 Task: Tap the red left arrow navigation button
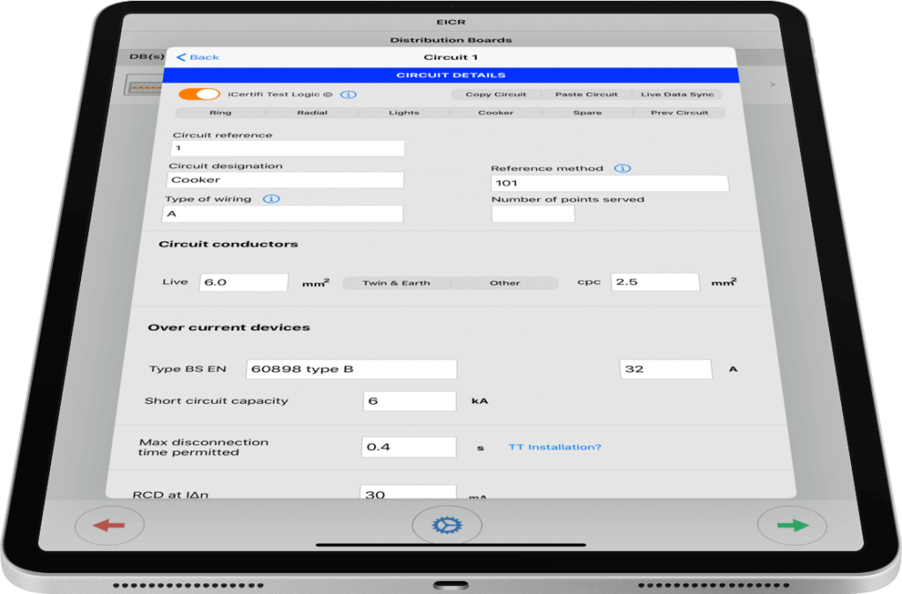(109, 526)
